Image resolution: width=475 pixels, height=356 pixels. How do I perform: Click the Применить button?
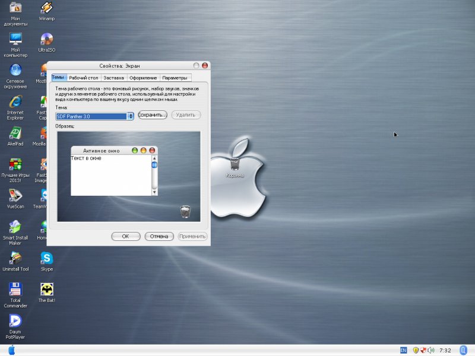[192, 236]
